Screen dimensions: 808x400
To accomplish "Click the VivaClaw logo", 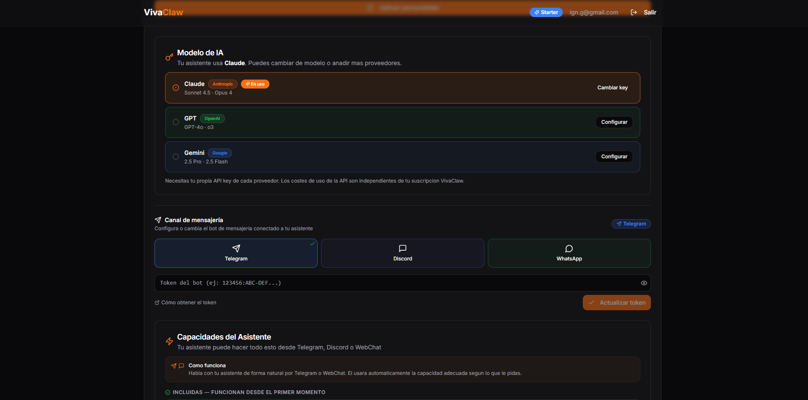I will tap(163, 12).
